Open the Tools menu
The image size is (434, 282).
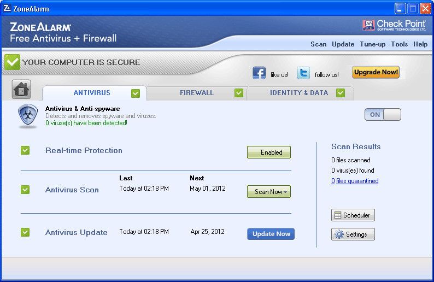(399, 44)
